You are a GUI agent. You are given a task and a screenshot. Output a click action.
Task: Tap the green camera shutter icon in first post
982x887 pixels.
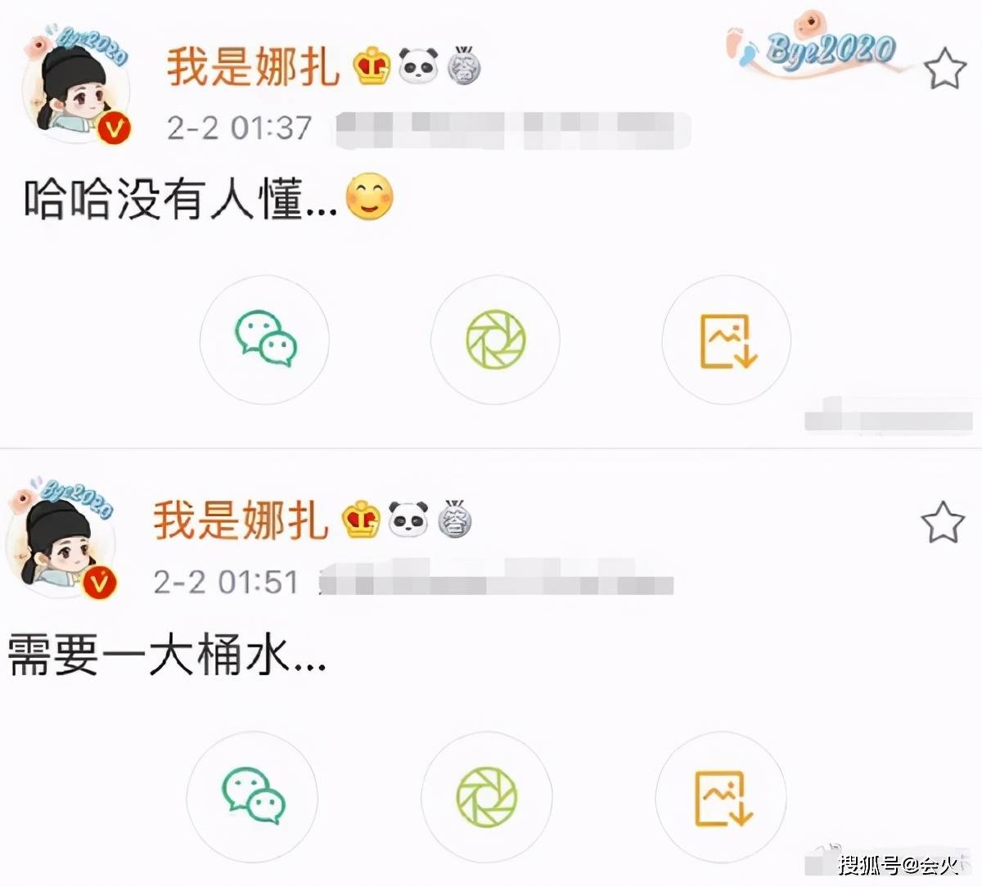tap(496, 340)
